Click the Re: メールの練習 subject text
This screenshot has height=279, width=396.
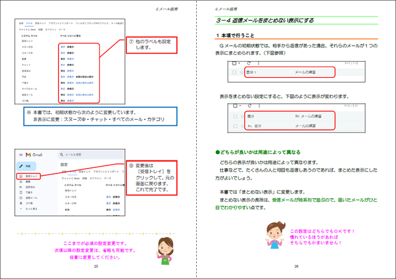pos(308,117)
